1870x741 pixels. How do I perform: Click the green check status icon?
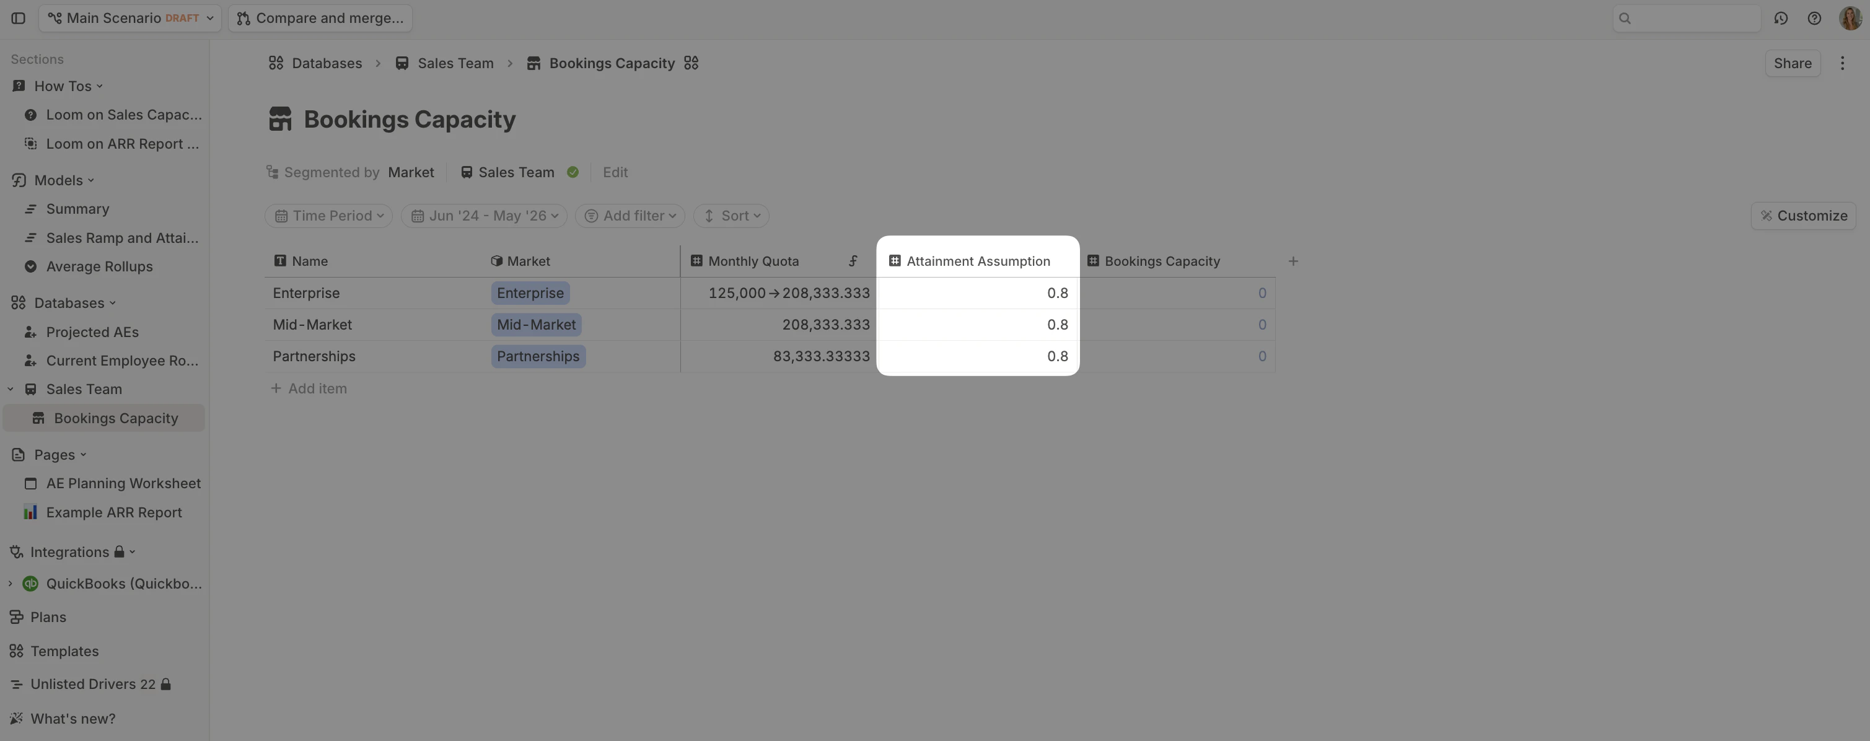pos(573,173)
